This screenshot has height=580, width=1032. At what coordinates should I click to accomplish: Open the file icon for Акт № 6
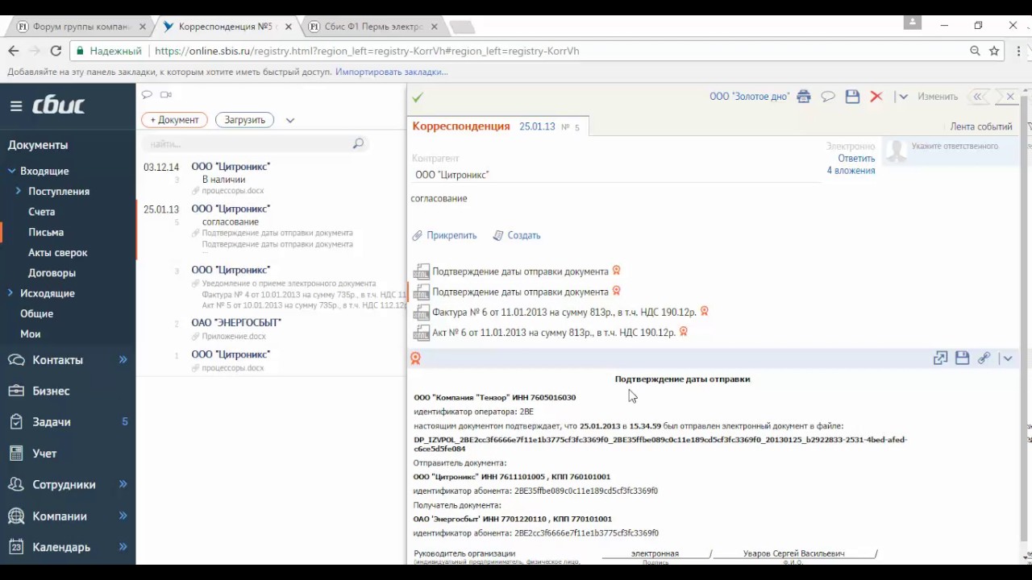(x=421, y=333)
